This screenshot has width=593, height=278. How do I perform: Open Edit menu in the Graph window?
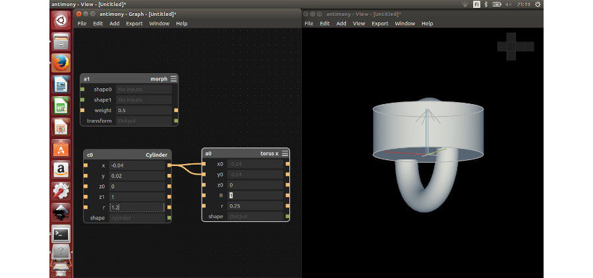pos(98,24)
